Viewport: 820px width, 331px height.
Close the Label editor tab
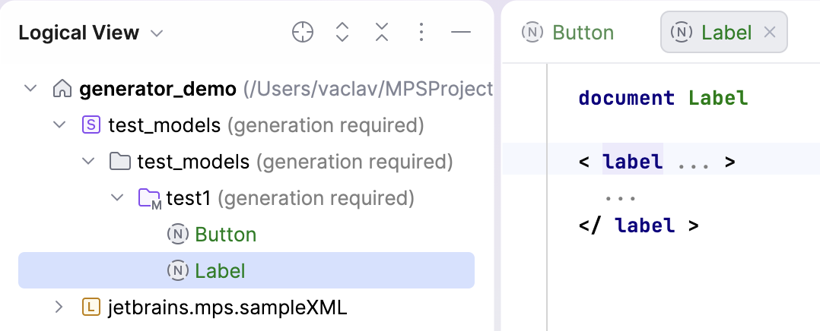coord(769,32)
